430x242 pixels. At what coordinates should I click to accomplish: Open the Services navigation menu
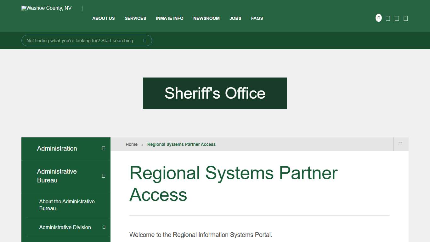[x=135, y=18]
